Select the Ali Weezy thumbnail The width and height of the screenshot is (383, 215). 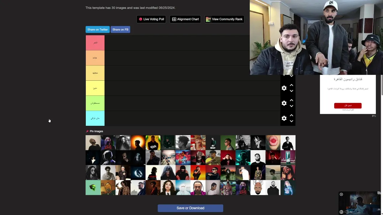[x=213, y=142]
